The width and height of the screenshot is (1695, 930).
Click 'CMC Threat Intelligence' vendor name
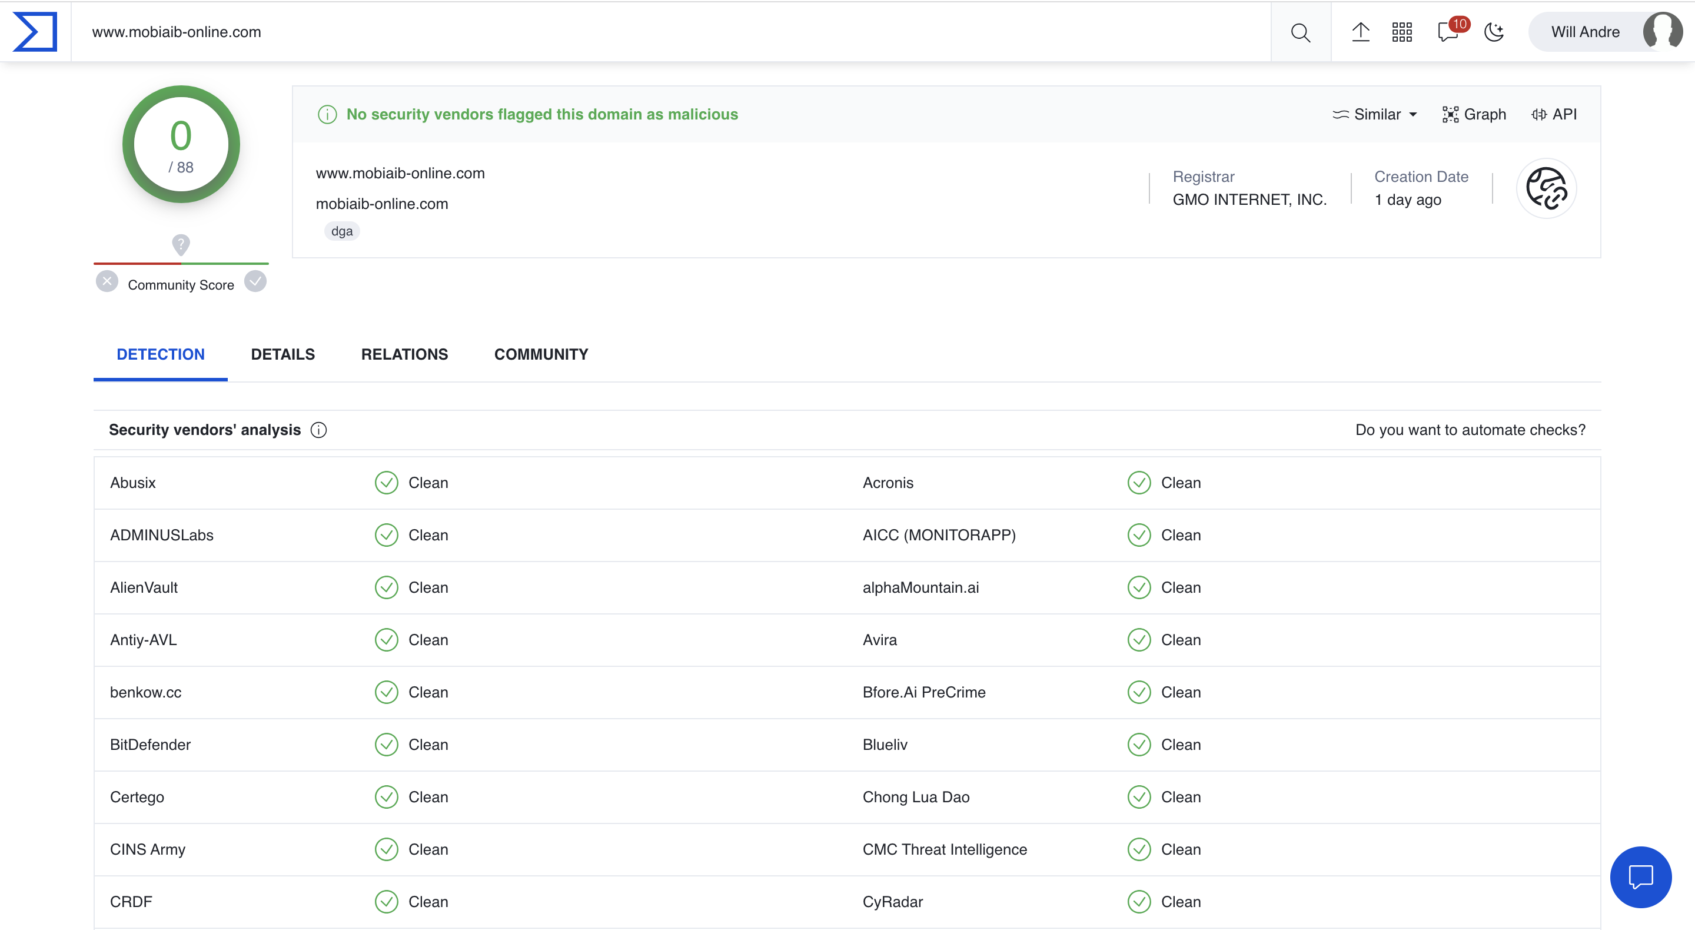click(944, 850)
